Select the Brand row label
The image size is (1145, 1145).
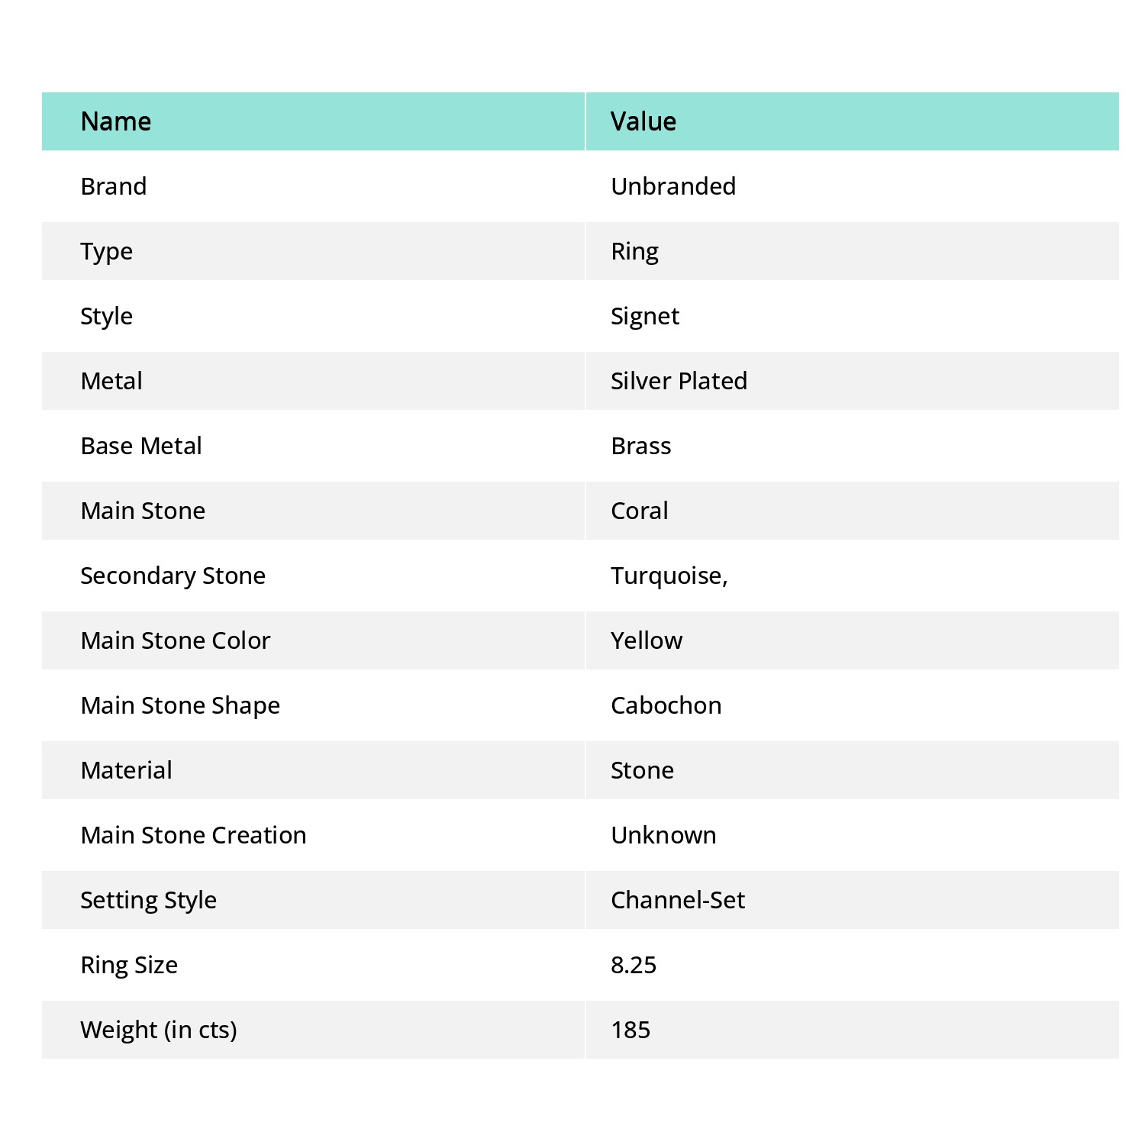(114, 186)
